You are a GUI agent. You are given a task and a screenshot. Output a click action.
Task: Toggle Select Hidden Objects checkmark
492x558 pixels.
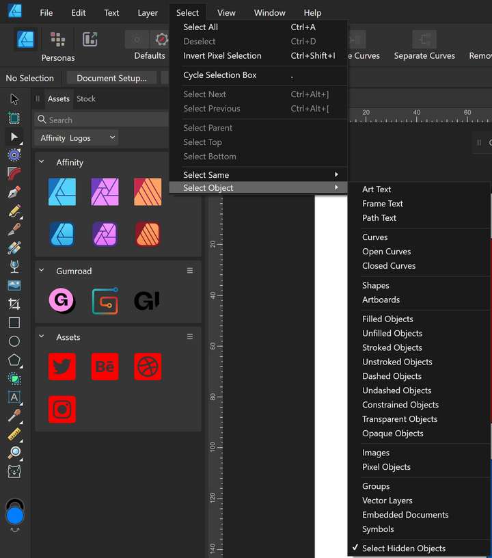(355, 548)
